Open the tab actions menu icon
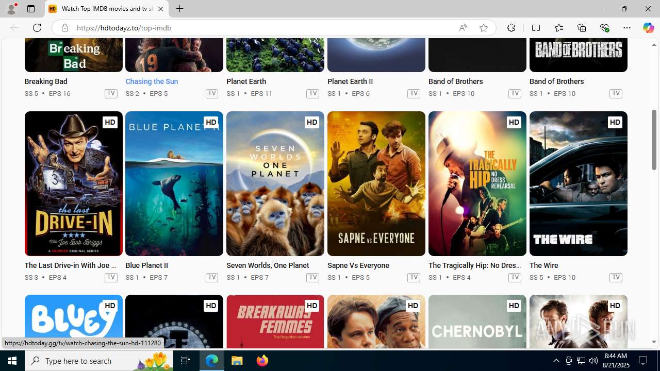Image resolution: width=660 pixels, height=371 pixels. [x=31, y=9]
